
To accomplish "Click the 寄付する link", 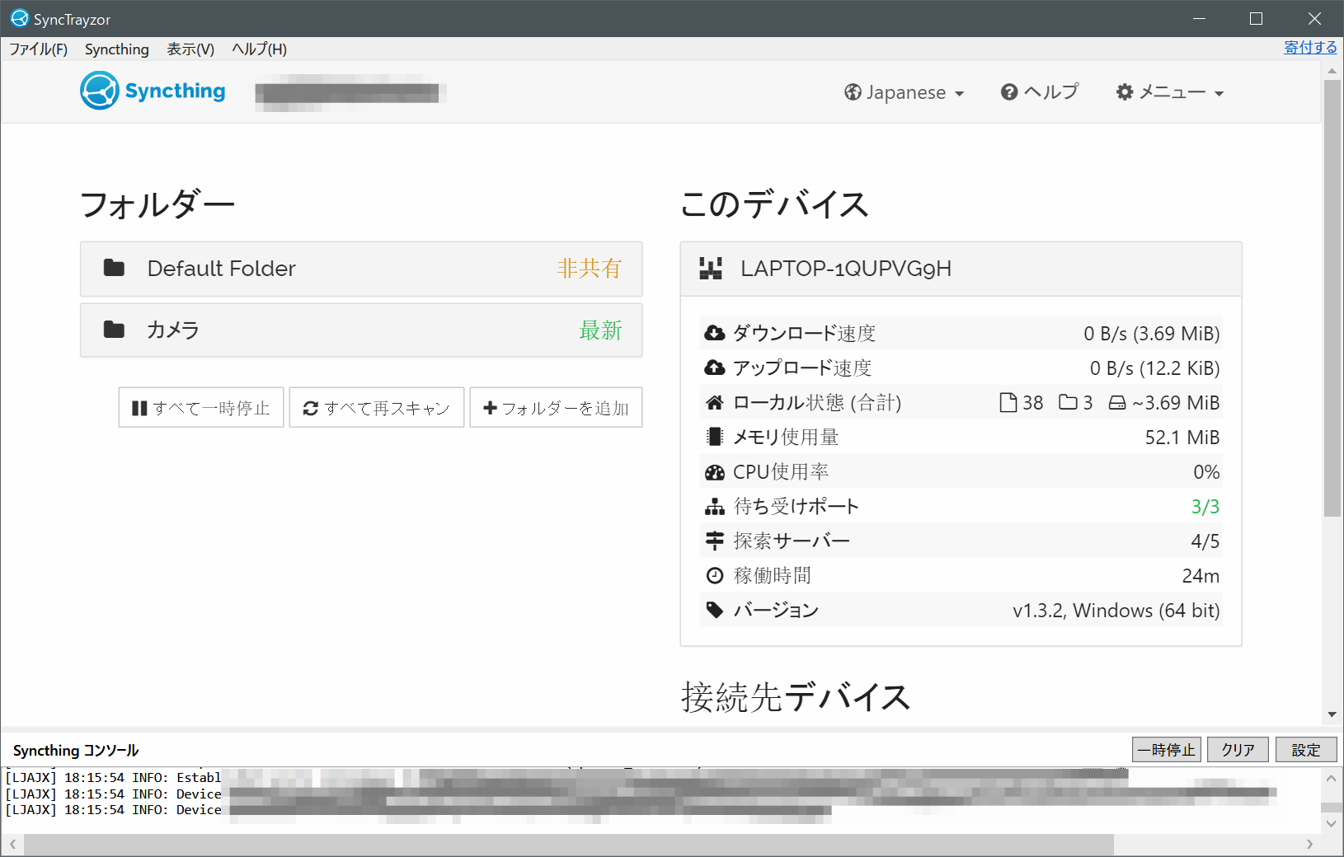I will pyautogui.click(x=1310, y=47).
